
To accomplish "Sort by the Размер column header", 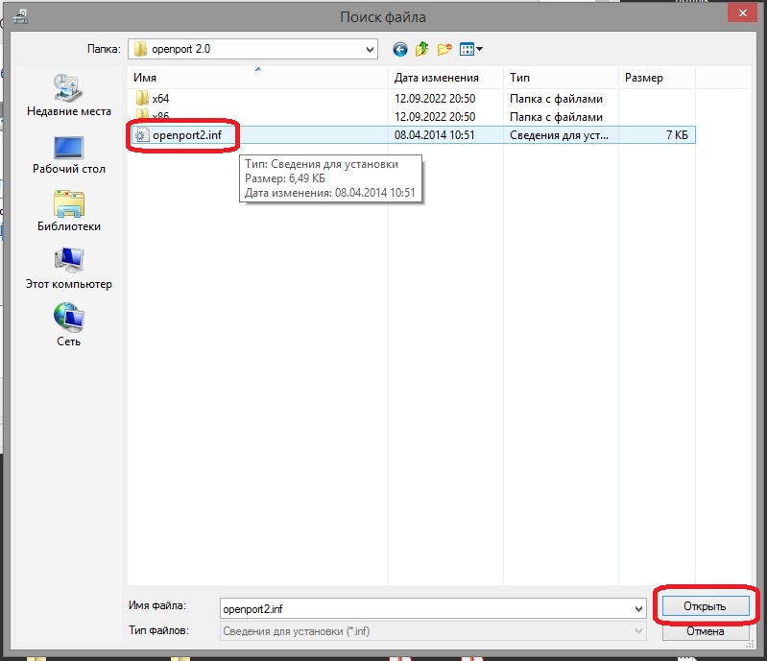I will pos(657,78).
